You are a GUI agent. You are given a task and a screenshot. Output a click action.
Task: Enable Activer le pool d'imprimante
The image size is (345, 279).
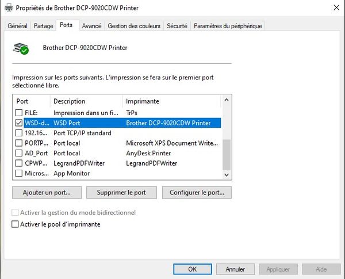click(x=15, y=224)
